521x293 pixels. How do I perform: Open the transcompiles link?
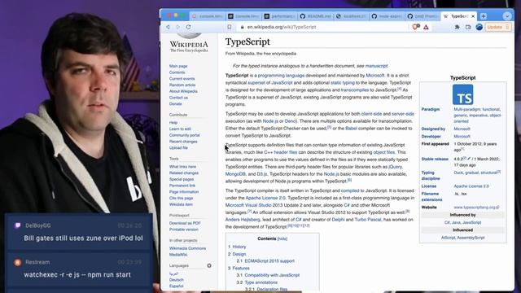tap(355, 90)
